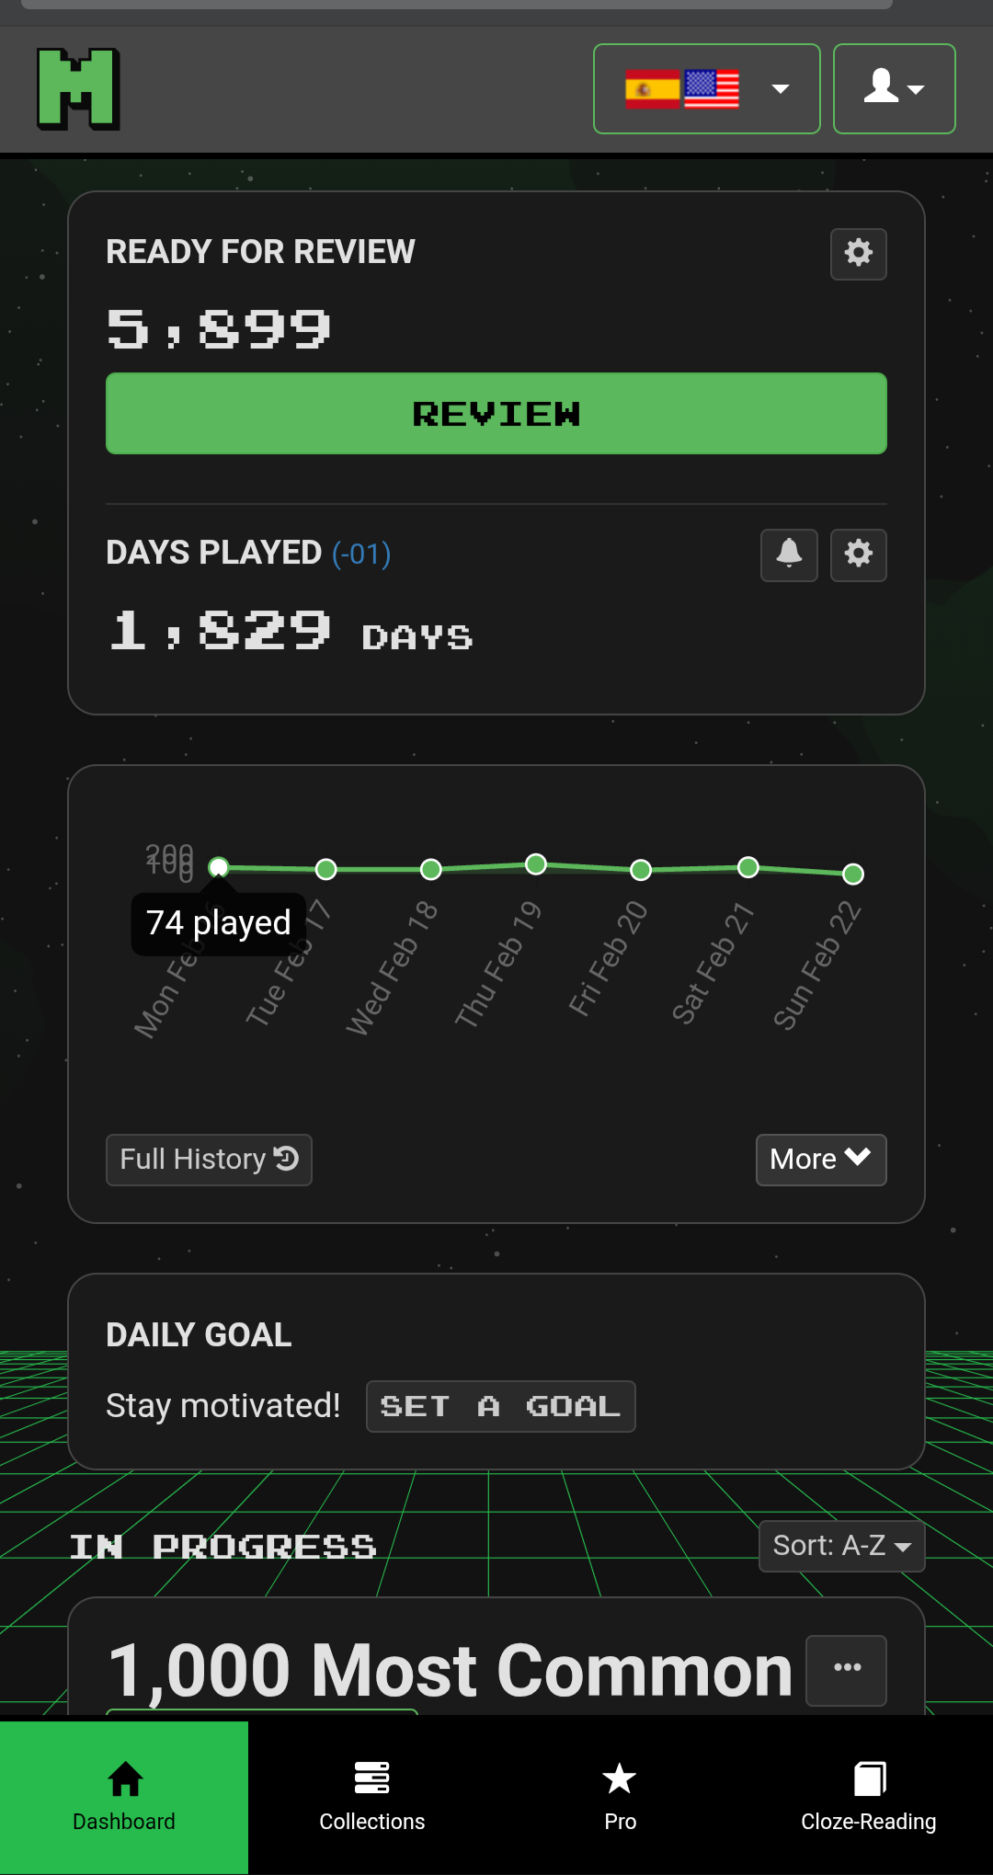The width and height of the screenshot is (993, 1875).
Task: Click the timezone offset (-01) link
Action: [361, 554]
